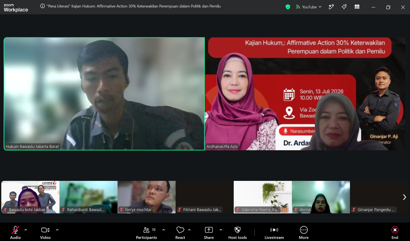
Task: Open the AI Companion sparkle icon
Action: coord(344,7)
